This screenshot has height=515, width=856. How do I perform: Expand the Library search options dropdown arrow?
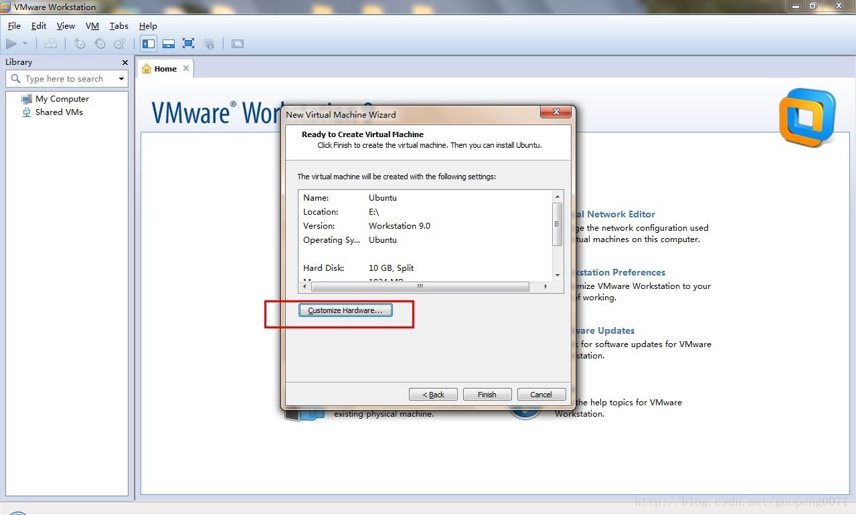point(121,79)
